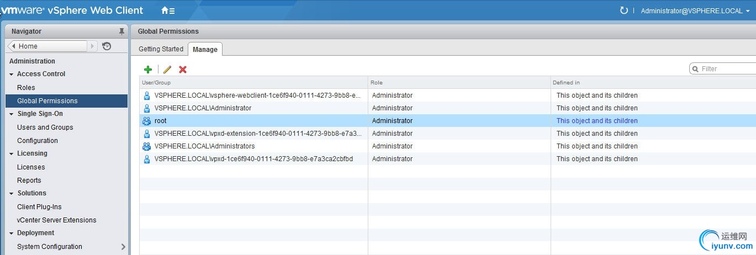Pin the Navigator panel
The height and width of the screenshot is (255, 756).
121,31
